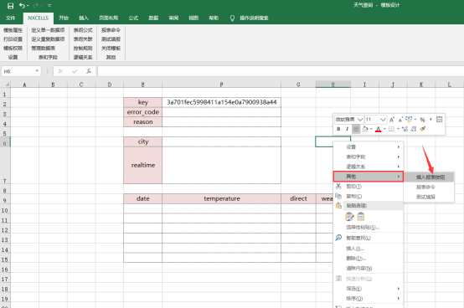Click 定义单一数据项 in the ribbon

(48, 30)
